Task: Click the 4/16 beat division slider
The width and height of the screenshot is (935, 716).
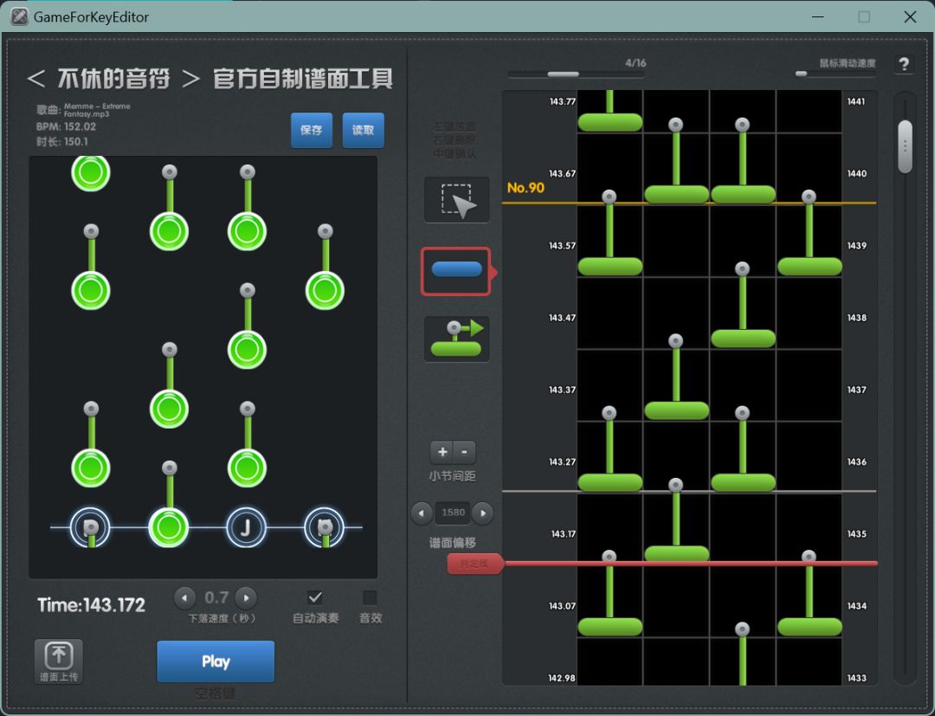Action: click(x=564, y=74)
